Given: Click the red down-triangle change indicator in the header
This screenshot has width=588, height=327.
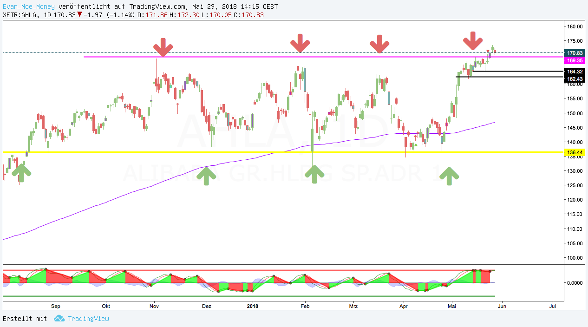Looking at the screenshot, I should pyautogui.click(x=79, y=14).
